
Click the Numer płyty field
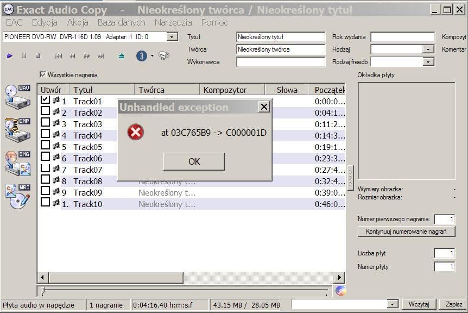click(445, 267)
